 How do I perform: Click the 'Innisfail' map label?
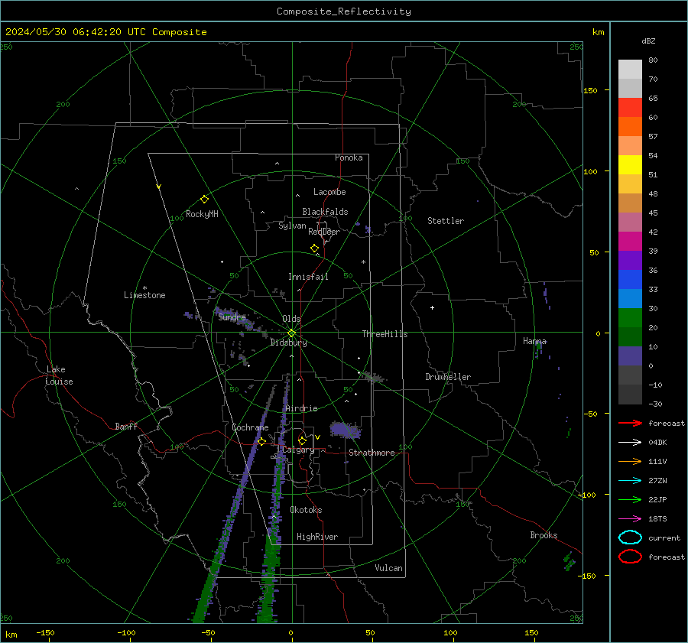pos(308,277)
